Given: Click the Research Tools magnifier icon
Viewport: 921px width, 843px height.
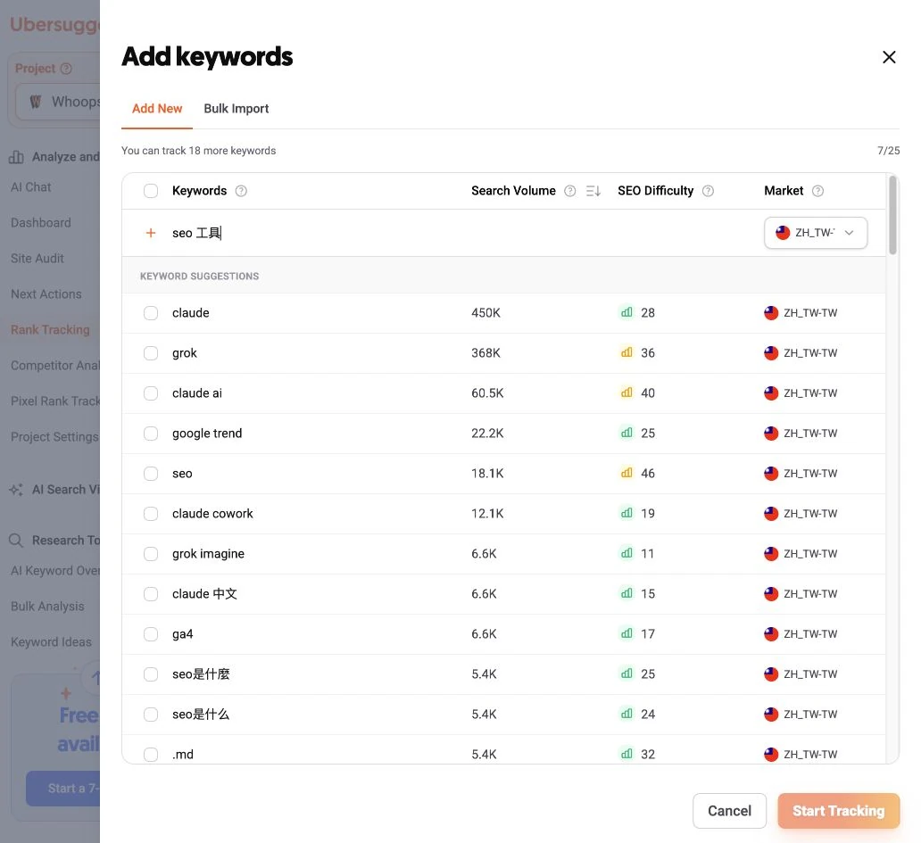Looking at the screenshot, I should [x=16, y=540].
